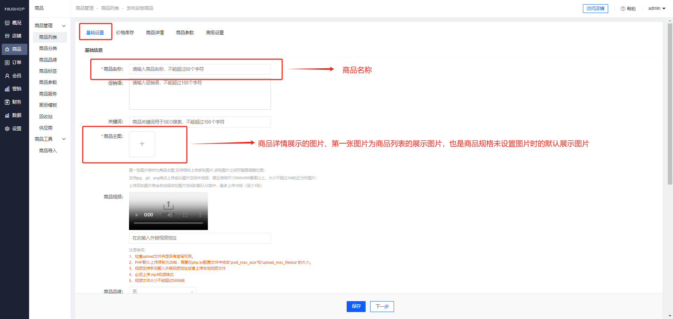The height and width of the screenshot is (319, 673).
Task: Open the 设置 settings gear icon
Action: point(7,129)
